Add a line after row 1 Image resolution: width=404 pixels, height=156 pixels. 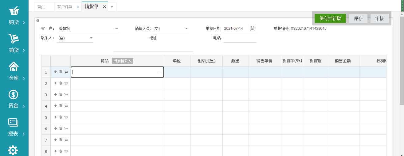56,72
